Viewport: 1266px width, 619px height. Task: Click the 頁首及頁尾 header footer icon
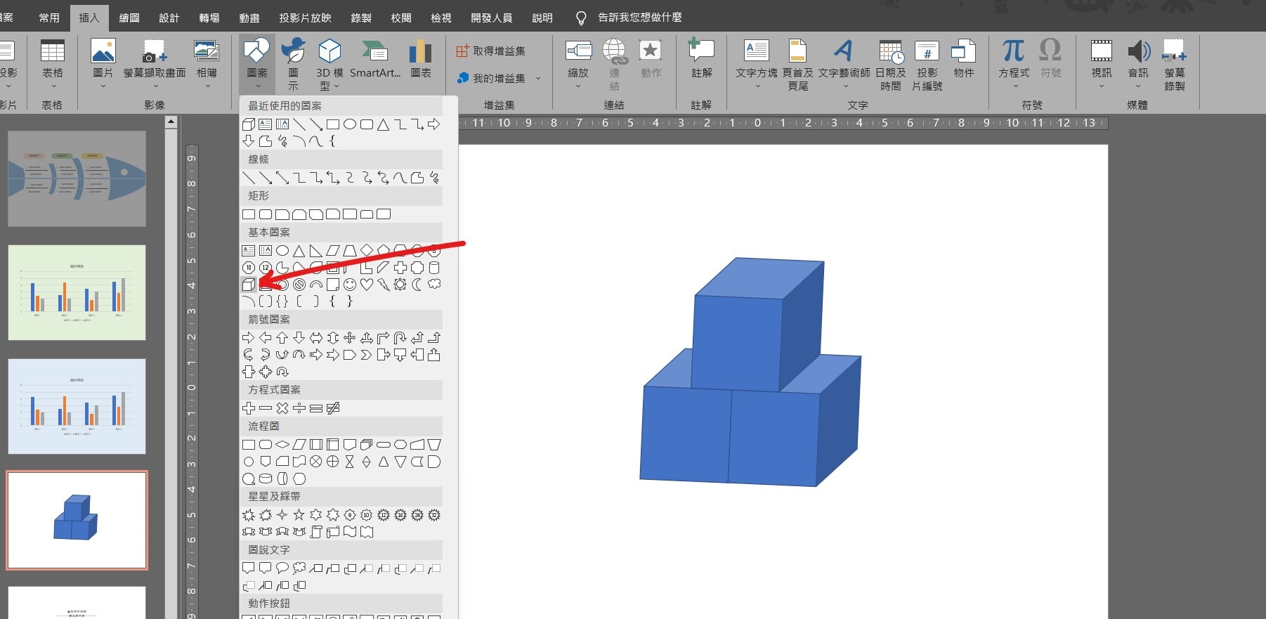(797, 65)
